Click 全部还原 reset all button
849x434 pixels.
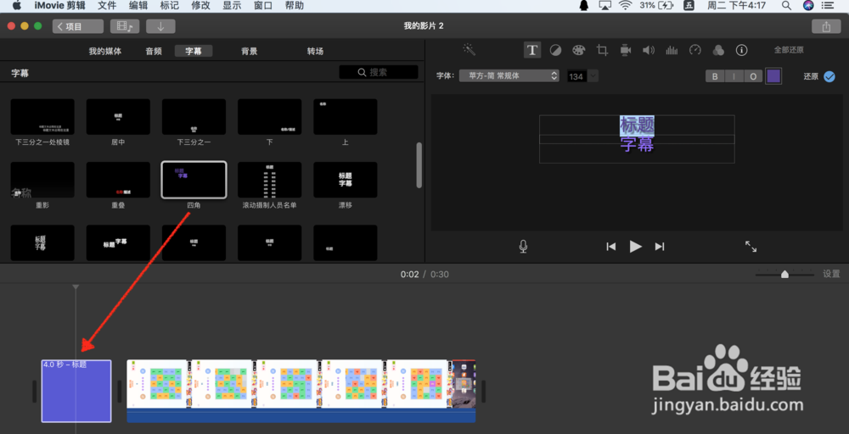tap(789, 50)
